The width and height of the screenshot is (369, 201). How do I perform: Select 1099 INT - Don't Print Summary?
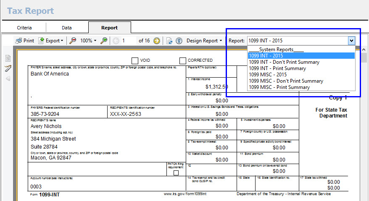[284, 62]
